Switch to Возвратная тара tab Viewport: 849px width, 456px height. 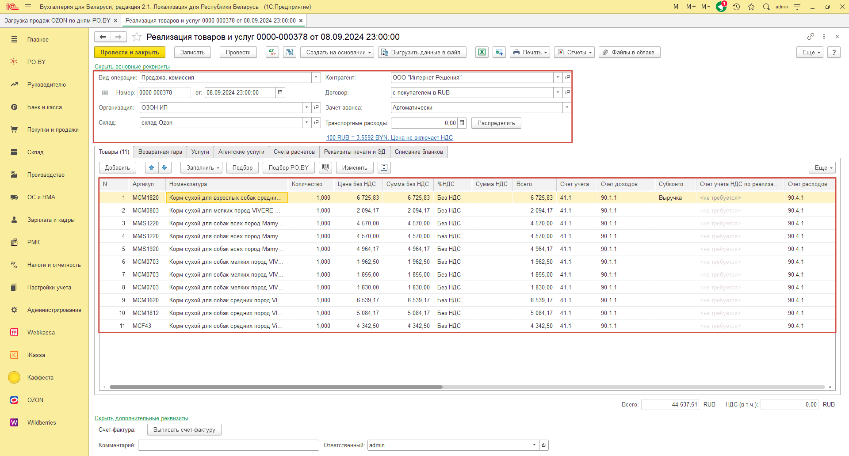pyautogui.click(x=160, y=152)
